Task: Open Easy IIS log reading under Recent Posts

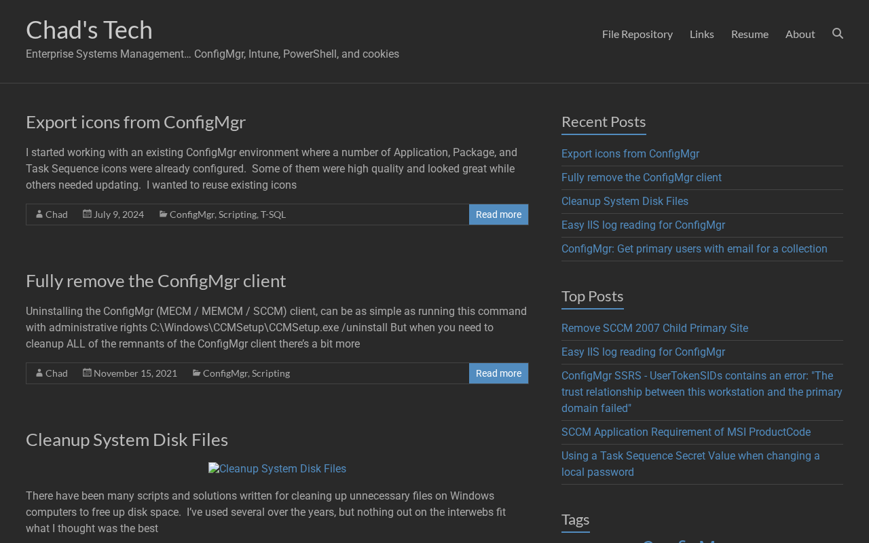Action: point(643,225)
